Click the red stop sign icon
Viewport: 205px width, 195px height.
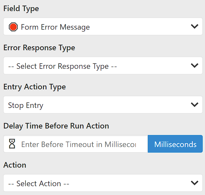coord(13,27)
